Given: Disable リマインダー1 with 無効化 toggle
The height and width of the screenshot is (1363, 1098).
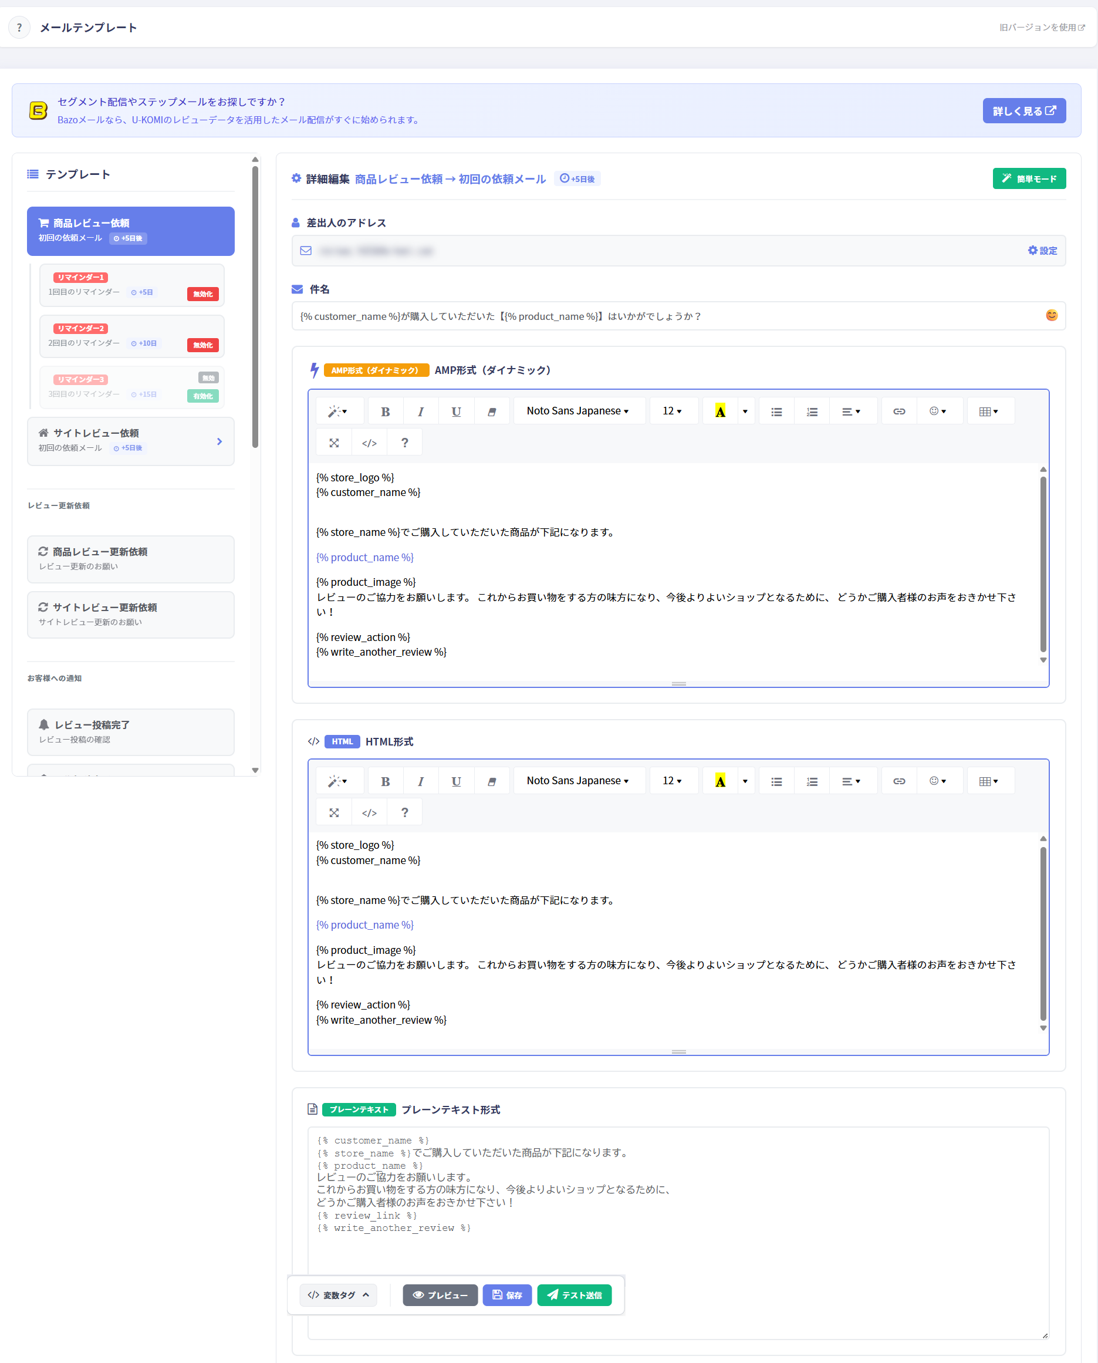Looking at the screenshot, I should (x=203, y=294).
